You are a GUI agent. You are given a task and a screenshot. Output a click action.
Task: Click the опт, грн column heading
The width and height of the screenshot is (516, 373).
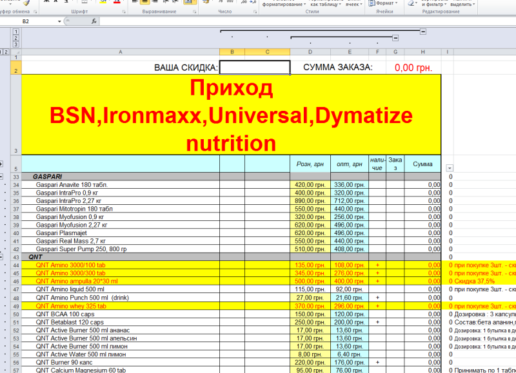point(350,164)
